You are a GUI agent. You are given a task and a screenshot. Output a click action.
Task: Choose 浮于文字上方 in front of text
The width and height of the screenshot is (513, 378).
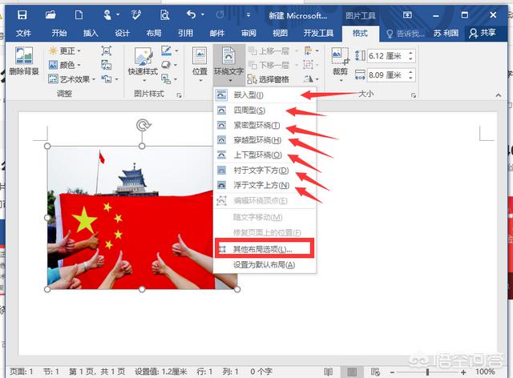coord(265,185)
